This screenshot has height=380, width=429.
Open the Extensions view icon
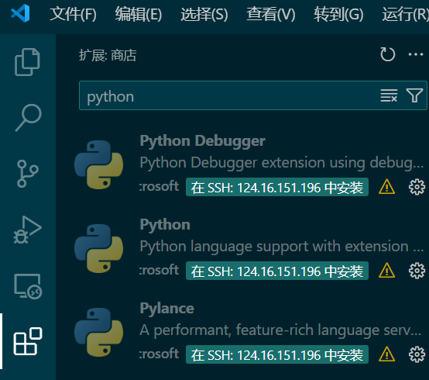click(x=28, y=341)
